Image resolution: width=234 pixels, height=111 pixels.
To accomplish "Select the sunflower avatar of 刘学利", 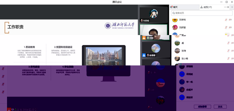I will tap(175, 20).
